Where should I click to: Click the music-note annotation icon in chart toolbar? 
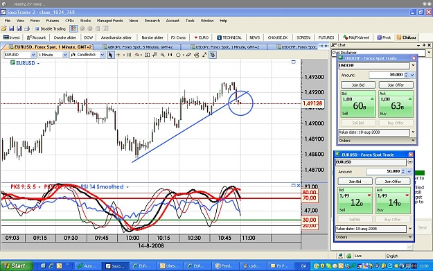(154, 55)
